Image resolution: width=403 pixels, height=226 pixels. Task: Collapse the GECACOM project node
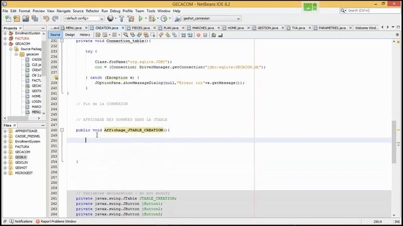click(x=5, y=43)
